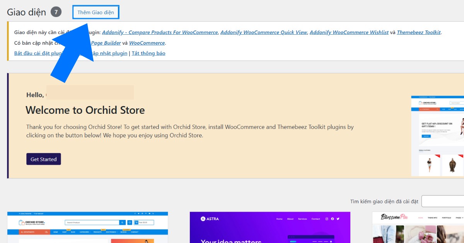Click the Orchid Store preview image in banner
The width and height of the screenshot is (464, 243).
pos(437,136)
